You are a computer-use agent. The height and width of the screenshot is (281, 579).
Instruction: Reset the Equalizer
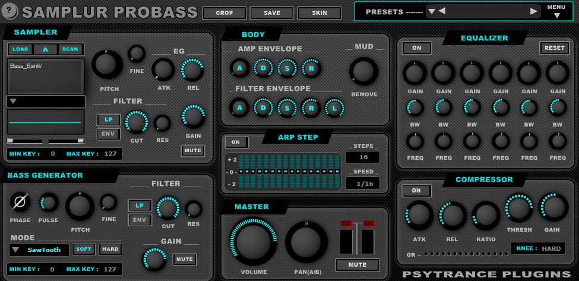pos(554,48)
